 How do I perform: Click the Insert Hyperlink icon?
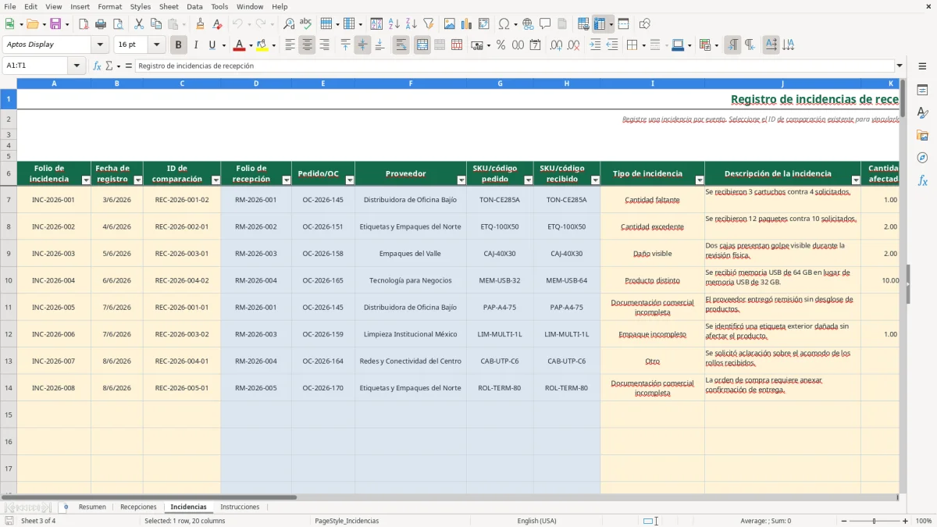pos(528,24)
